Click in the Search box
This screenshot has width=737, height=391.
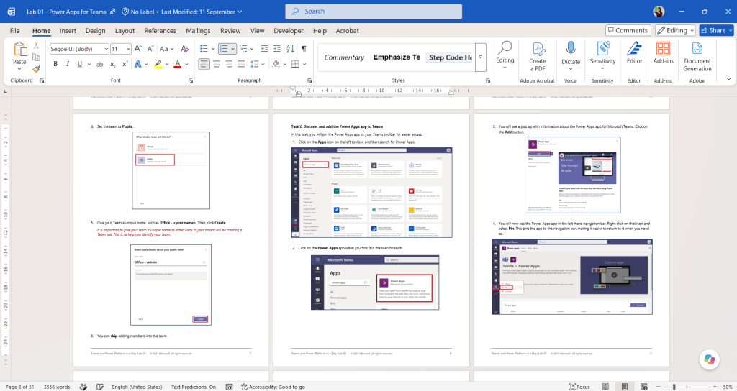click(x=374, y=11)
